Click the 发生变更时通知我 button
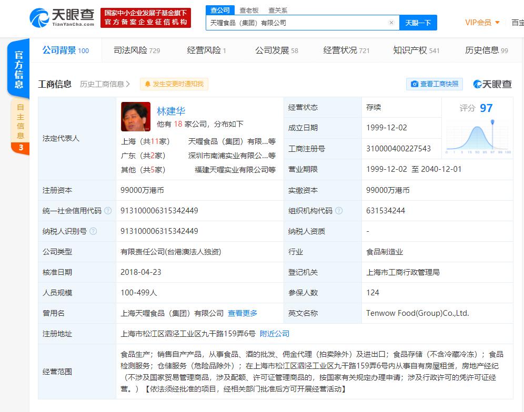Screen dimensions: 524x412 [174, 84]
